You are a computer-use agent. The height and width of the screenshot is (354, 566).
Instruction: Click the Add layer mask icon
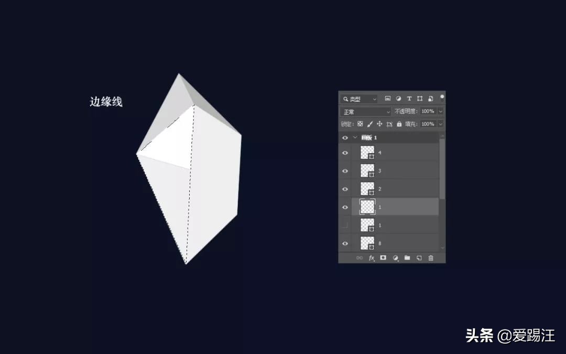coord(382,258)
